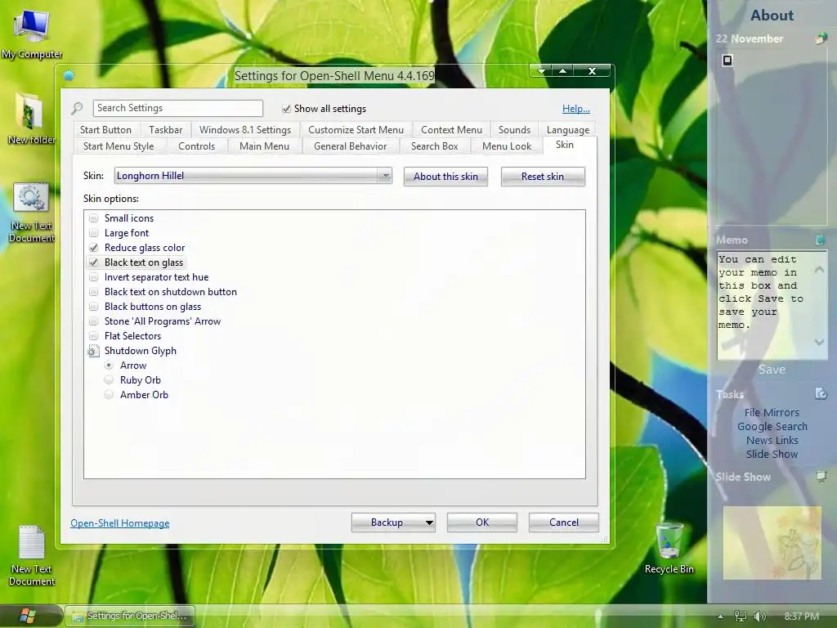Click the Tasks panel header icon
Image resolution: width=837 pixels, height=628 pixels.
(x=821, y=393)
